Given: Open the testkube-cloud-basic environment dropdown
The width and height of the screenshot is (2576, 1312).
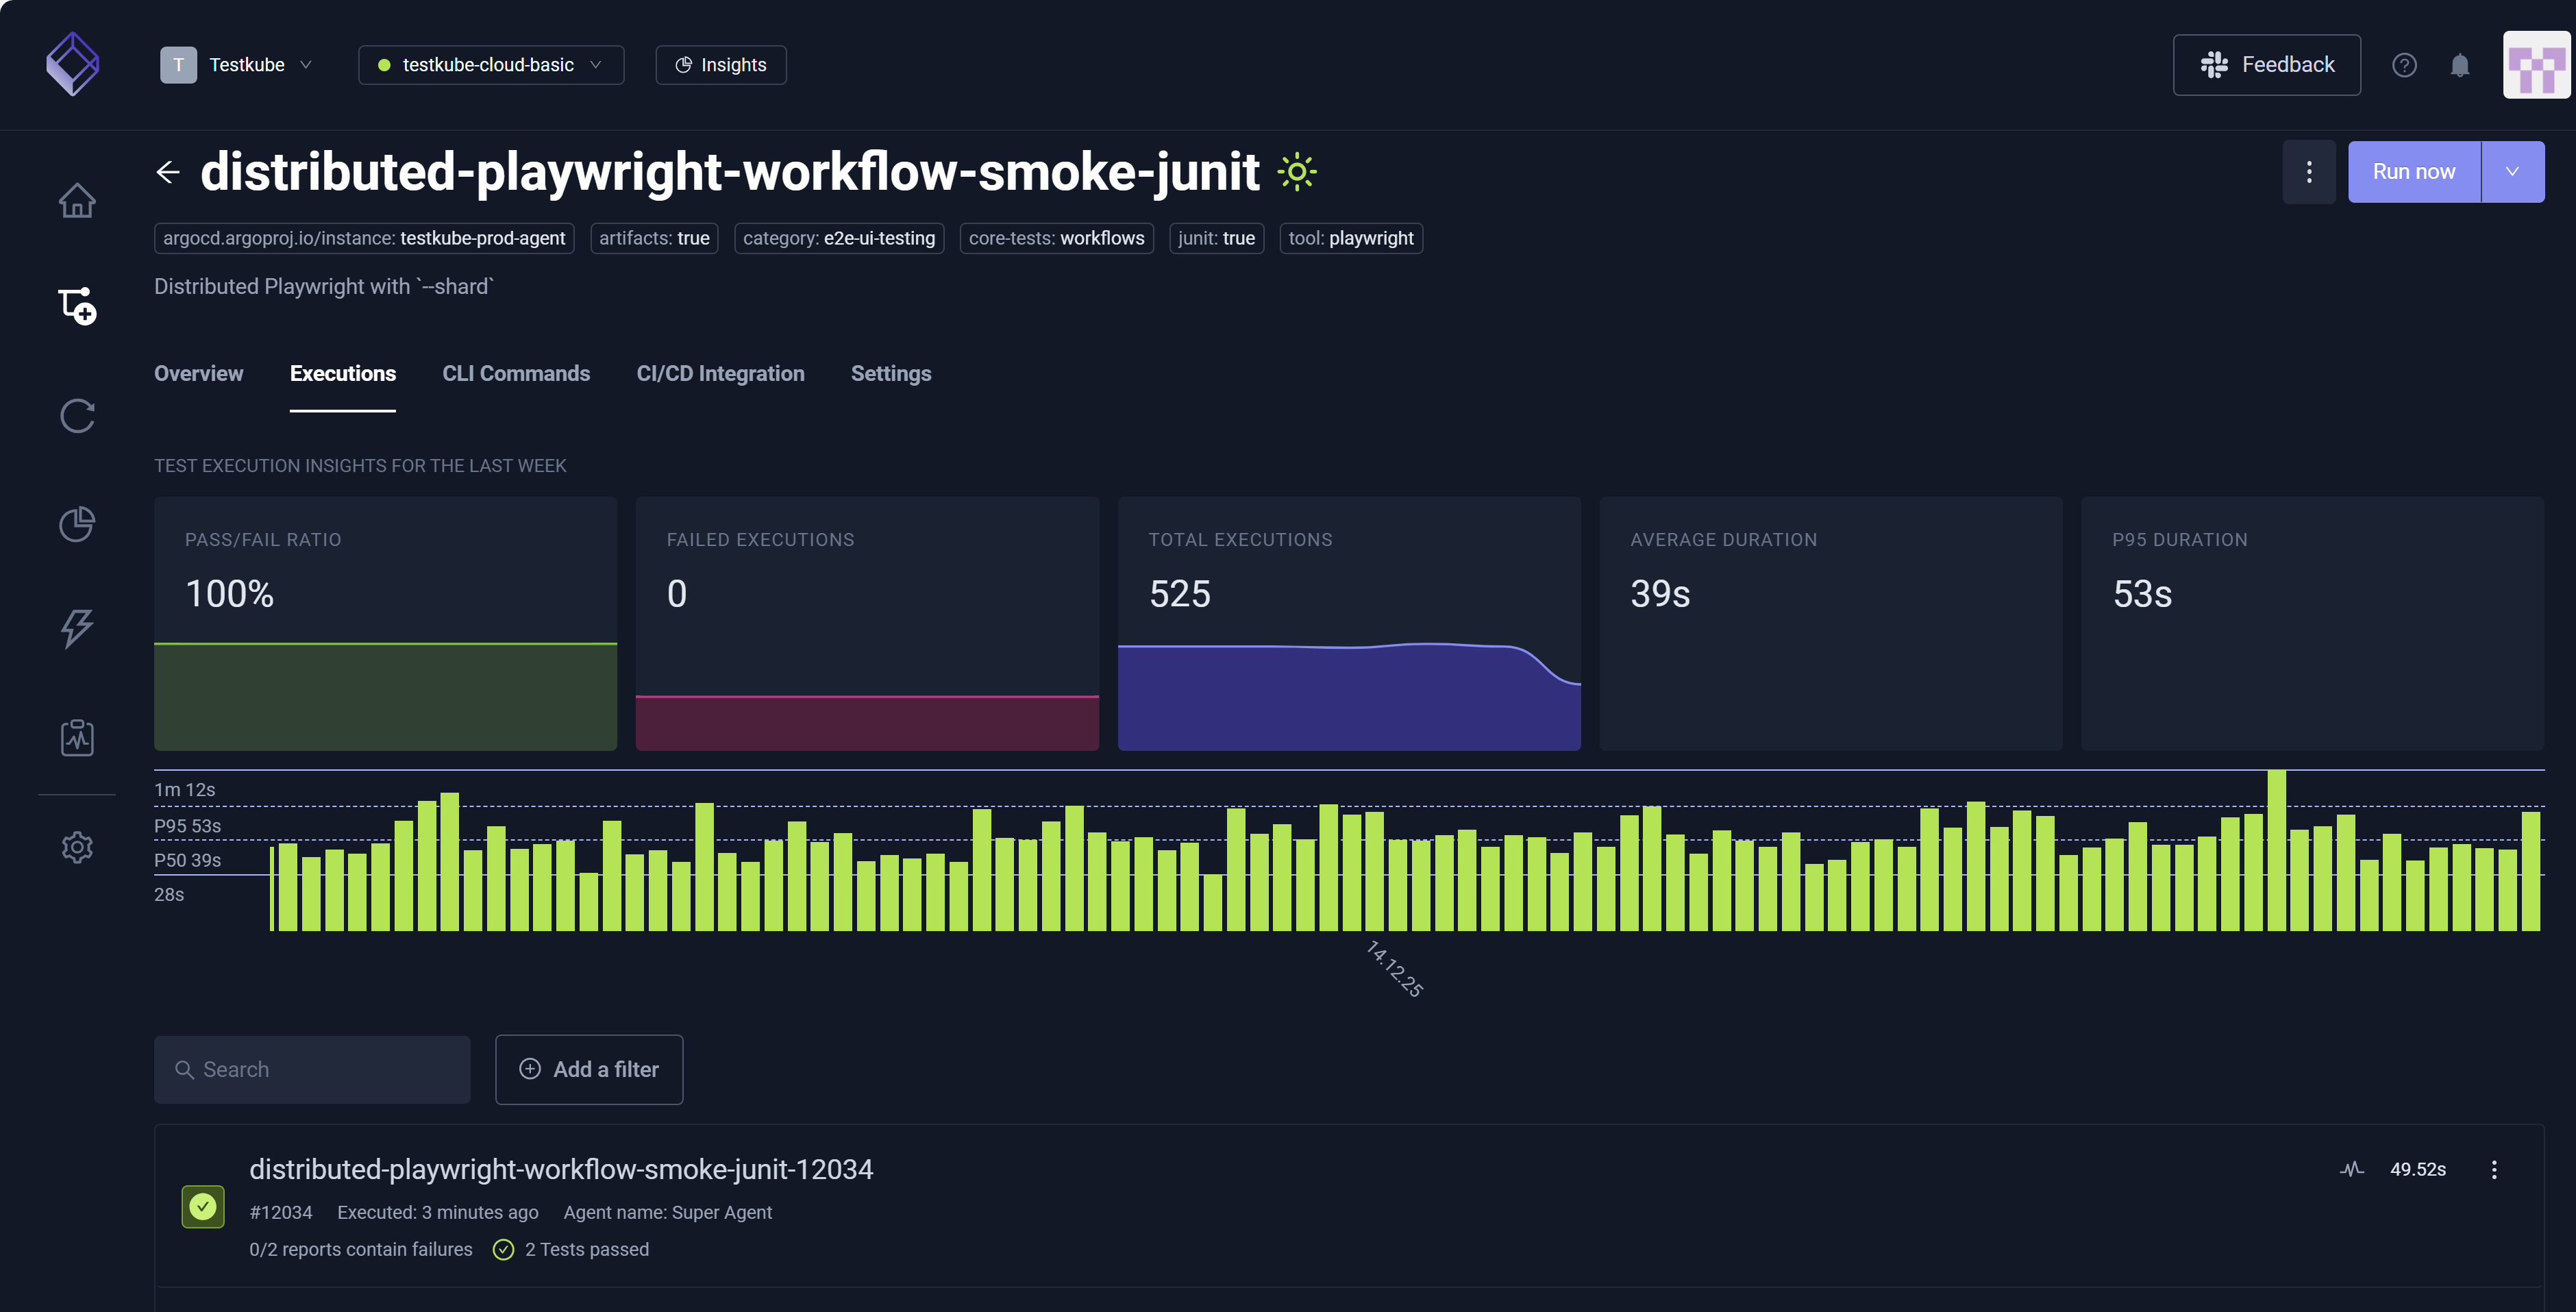Looking at the screenshot, I should [x=490, y=65].
